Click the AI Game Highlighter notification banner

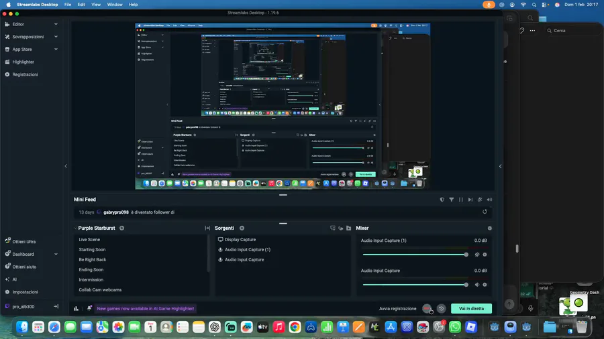pyautogui.click(x=146, y=308)
